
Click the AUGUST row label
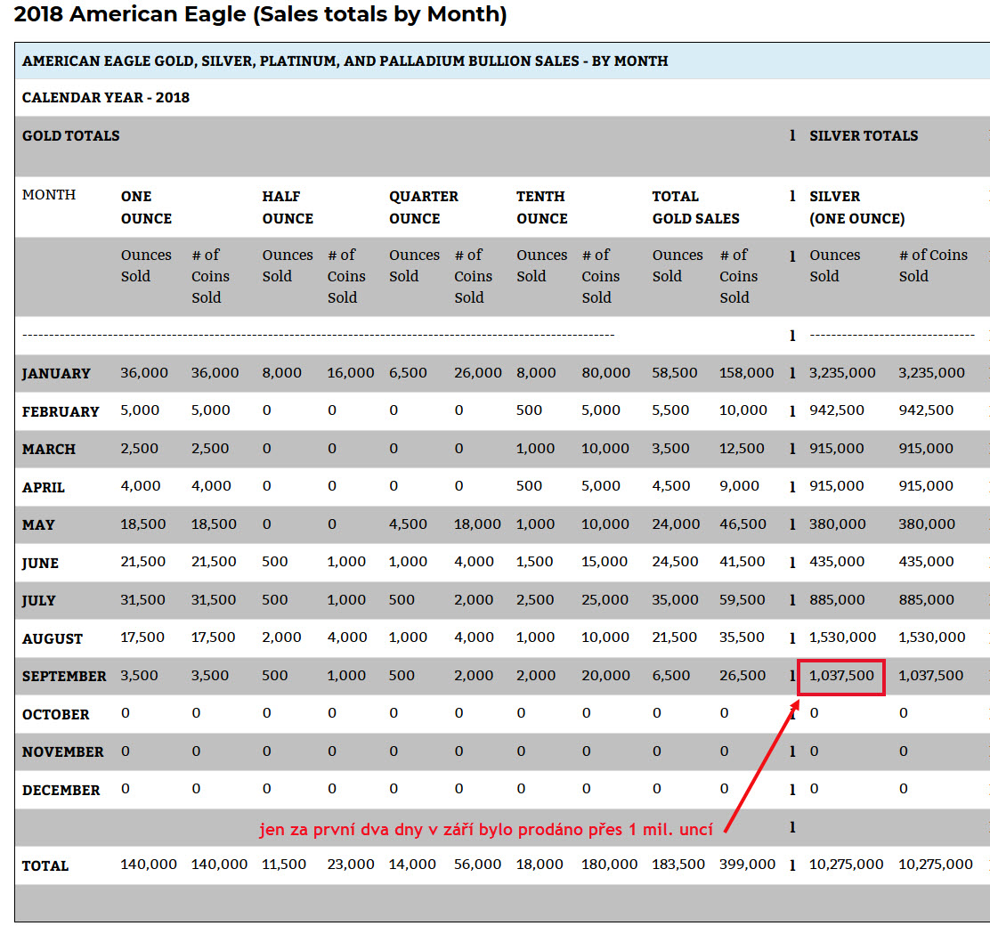coord(53,638)
